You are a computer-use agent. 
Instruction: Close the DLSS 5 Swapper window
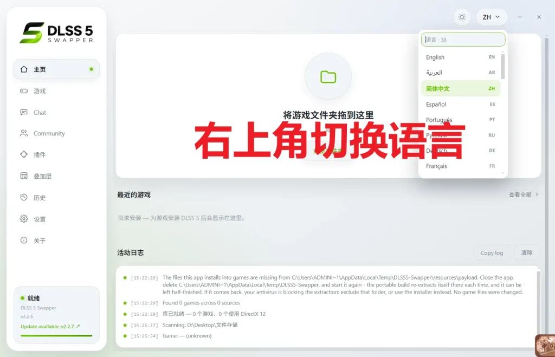(x=539, y=17)
